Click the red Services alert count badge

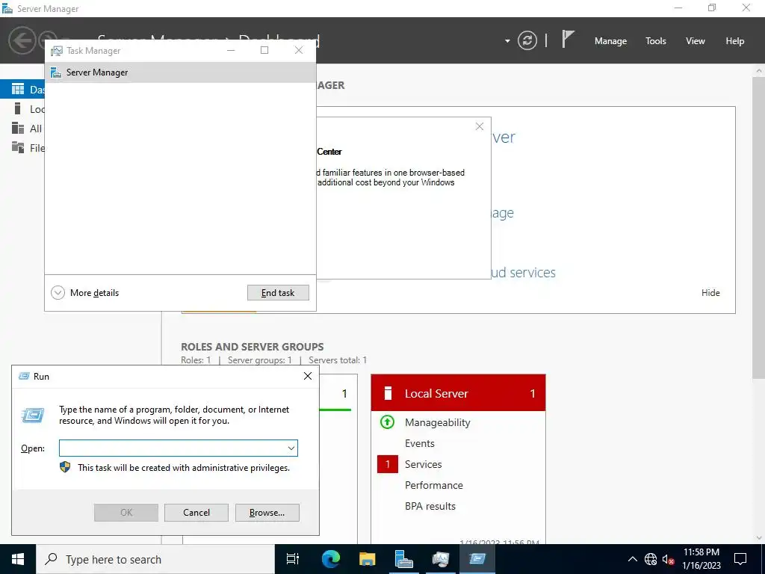tap(388, 464)
